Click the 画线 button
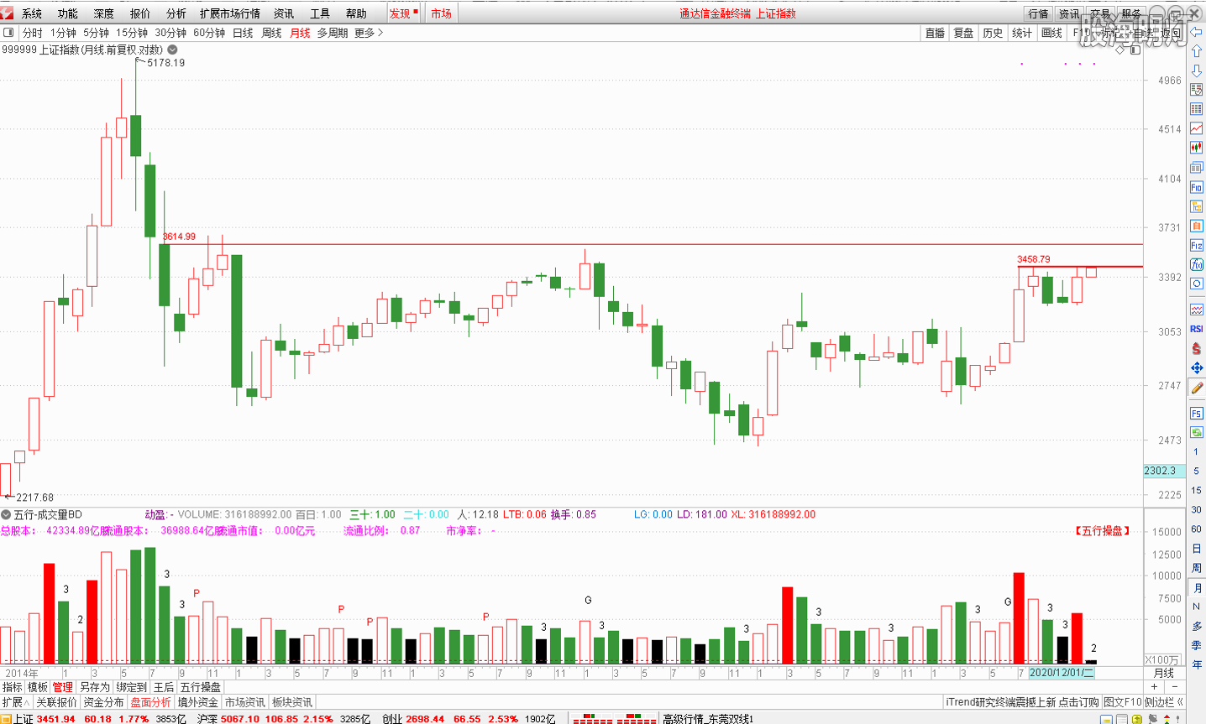 1051,33
